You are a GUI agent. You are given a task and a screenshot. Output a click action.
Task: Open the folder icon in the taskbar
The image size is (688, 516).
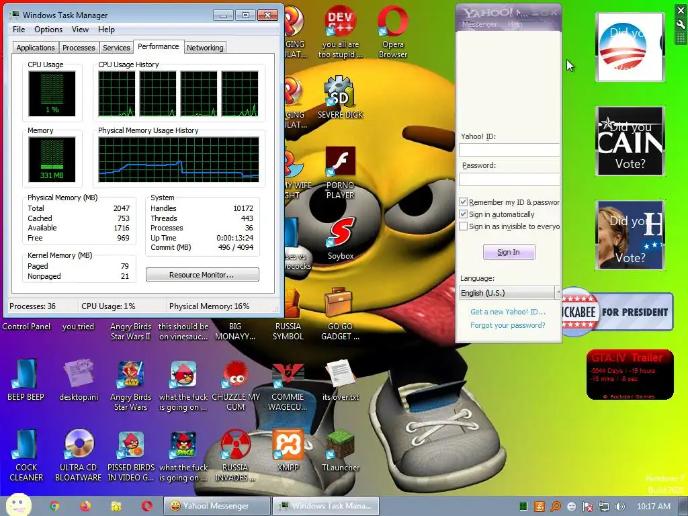click(x=116, y=507)
